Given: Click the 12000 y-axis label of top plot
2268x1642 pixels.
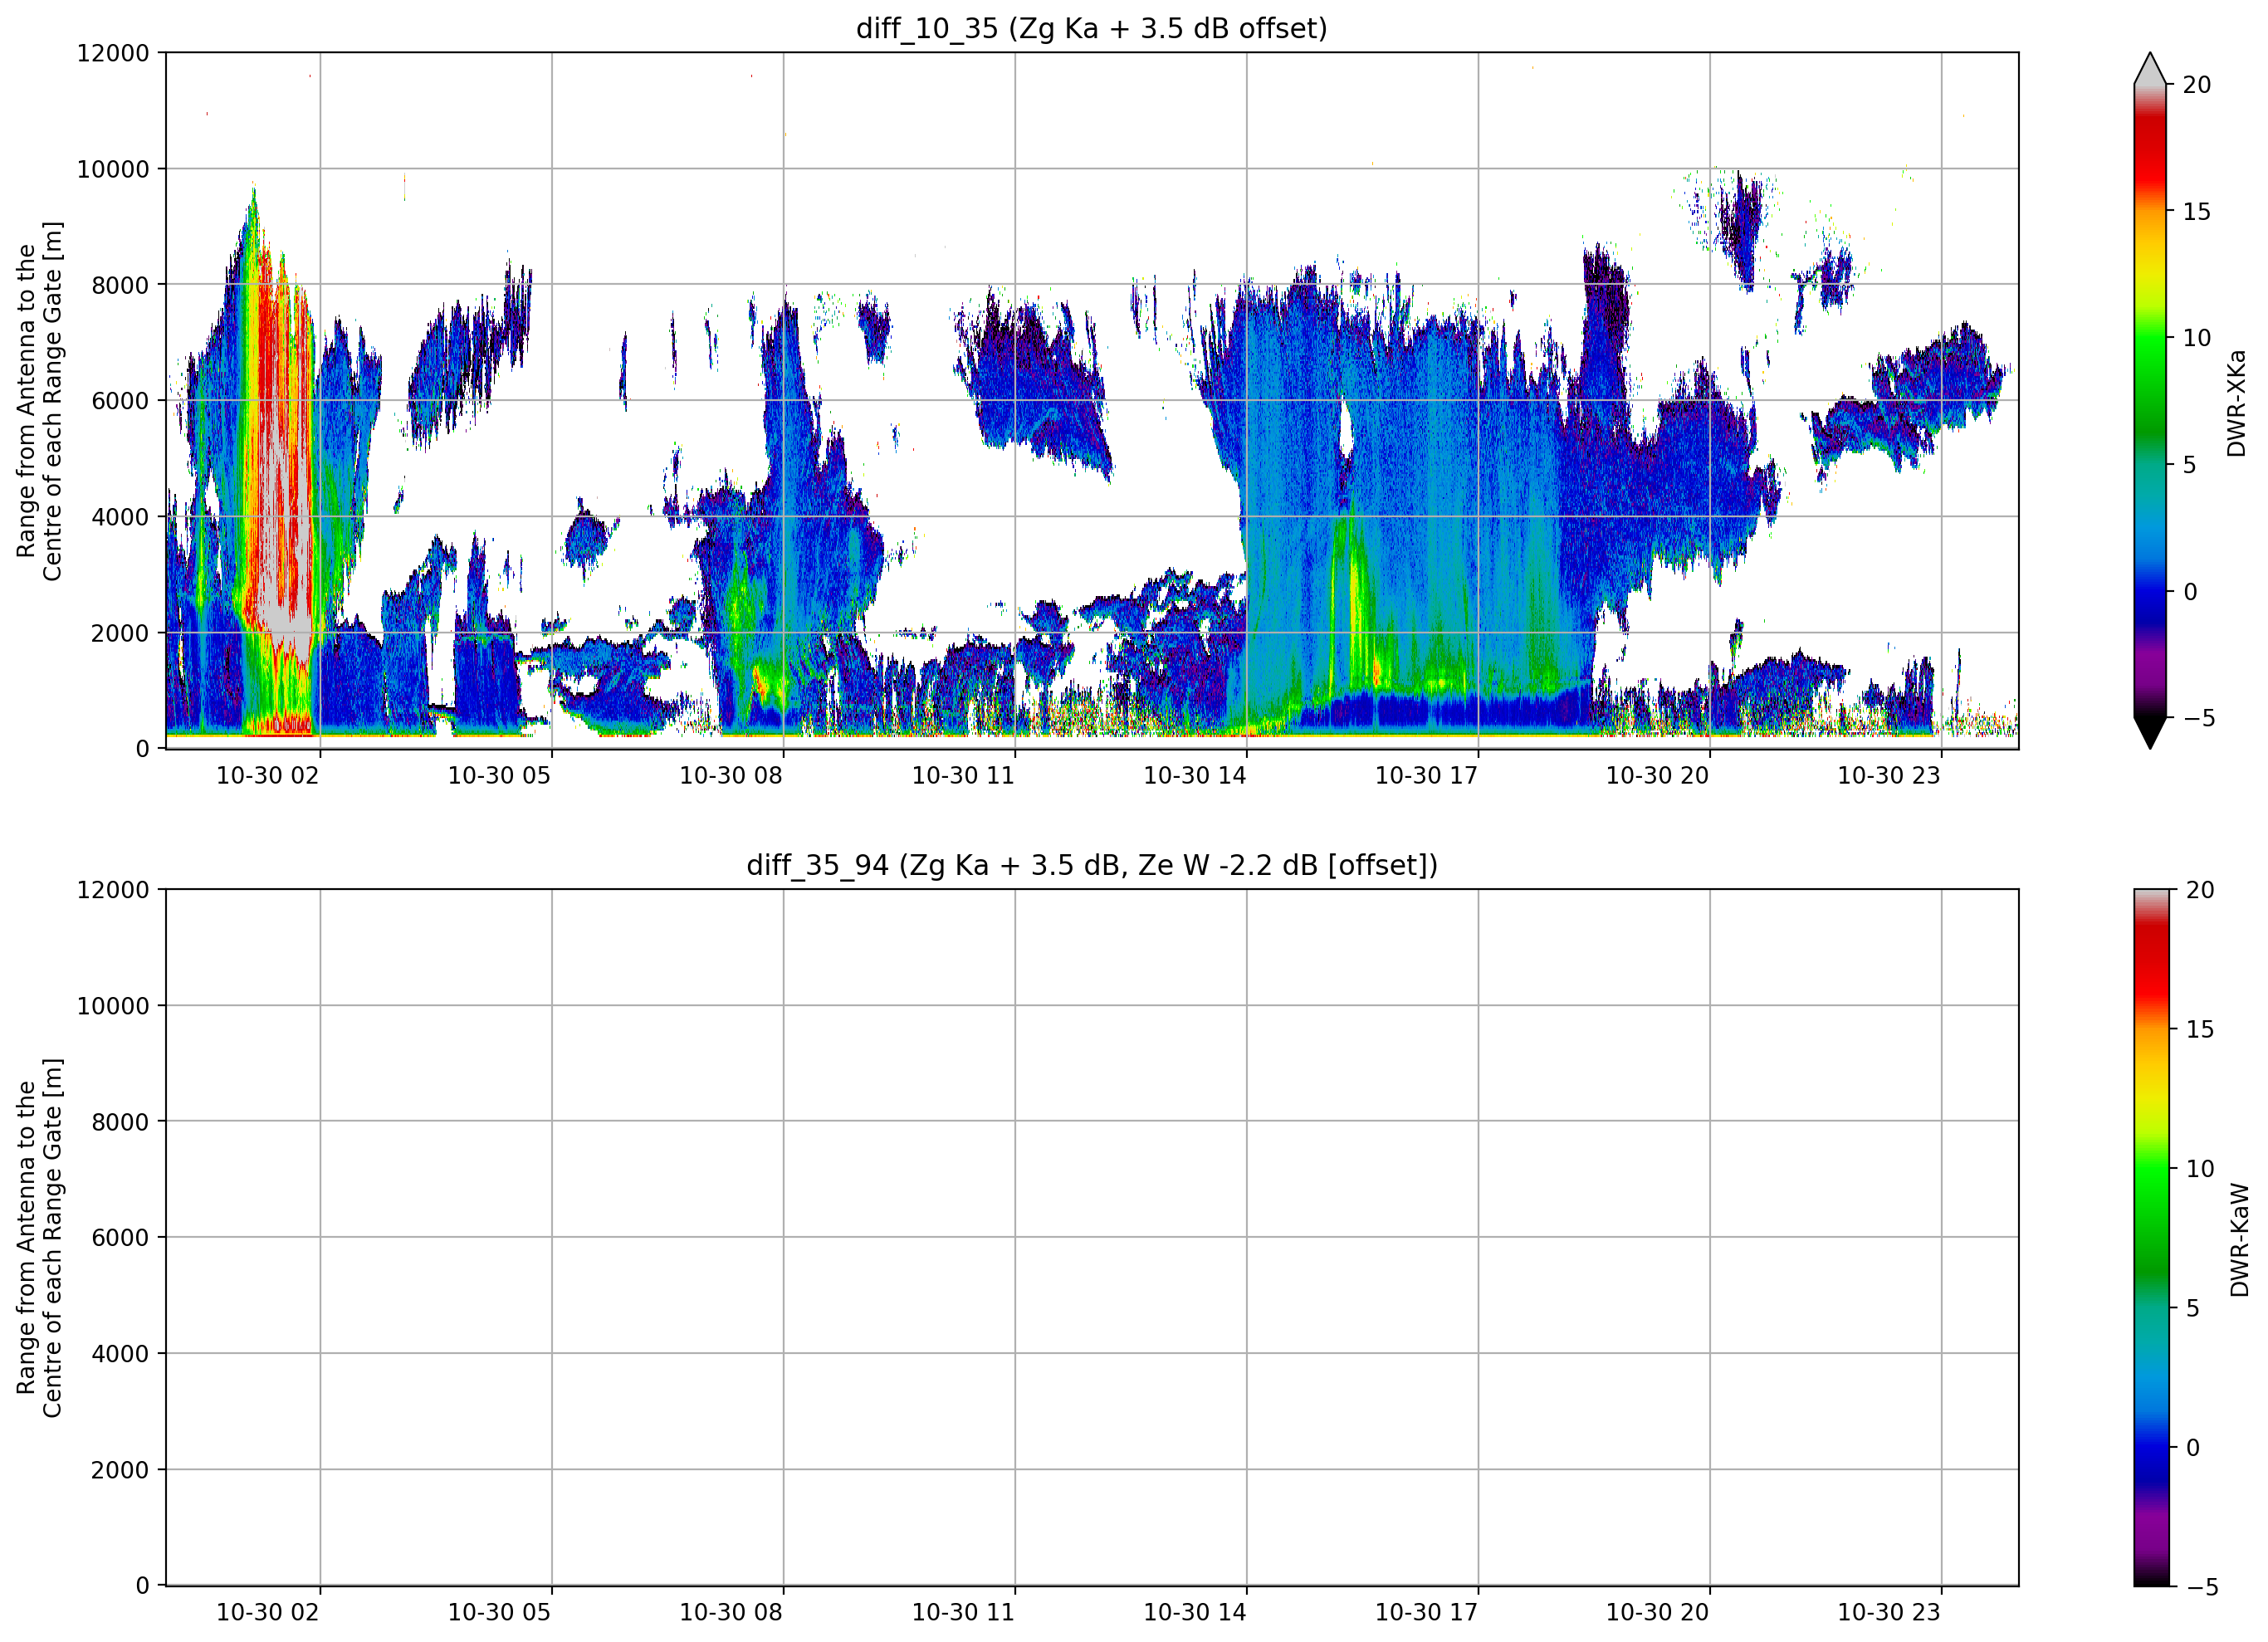Looking at the screenshot, I should [x=113, y=53].
